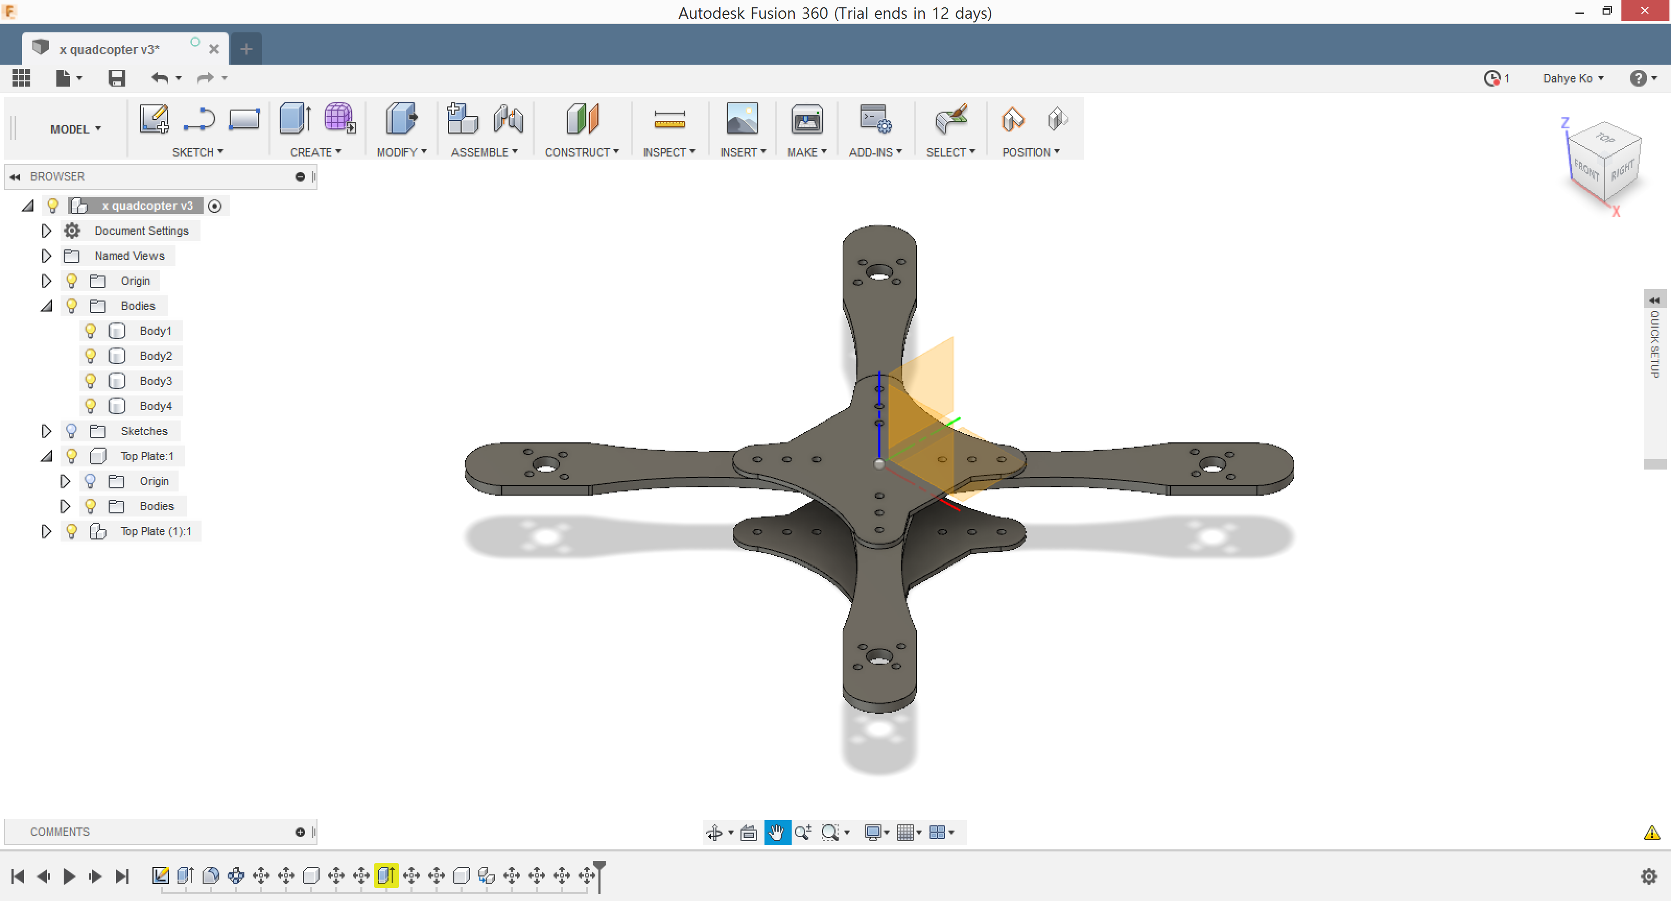The height and width of the screenshot is (901, 1671).
Task: Select the Assemble tool panel
Action: [x=483, y=152]
